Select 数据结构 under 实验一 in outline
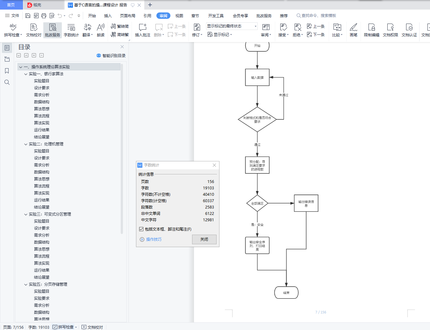Image resolution: width=430 pixels, height=330 pixels. point(42,102)
